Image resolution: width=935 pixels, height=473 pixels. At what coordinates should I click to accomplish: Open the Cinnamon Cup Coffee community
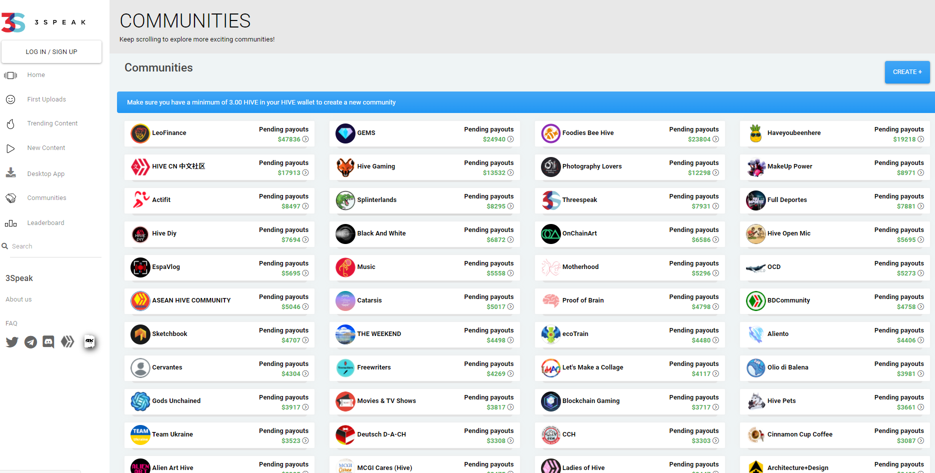[835, 435]
